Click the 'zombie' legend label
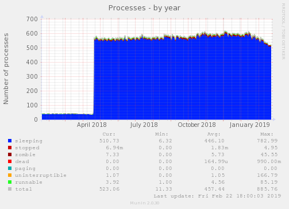The height and width of the screenshot is (209, 289). pos(25,154)
